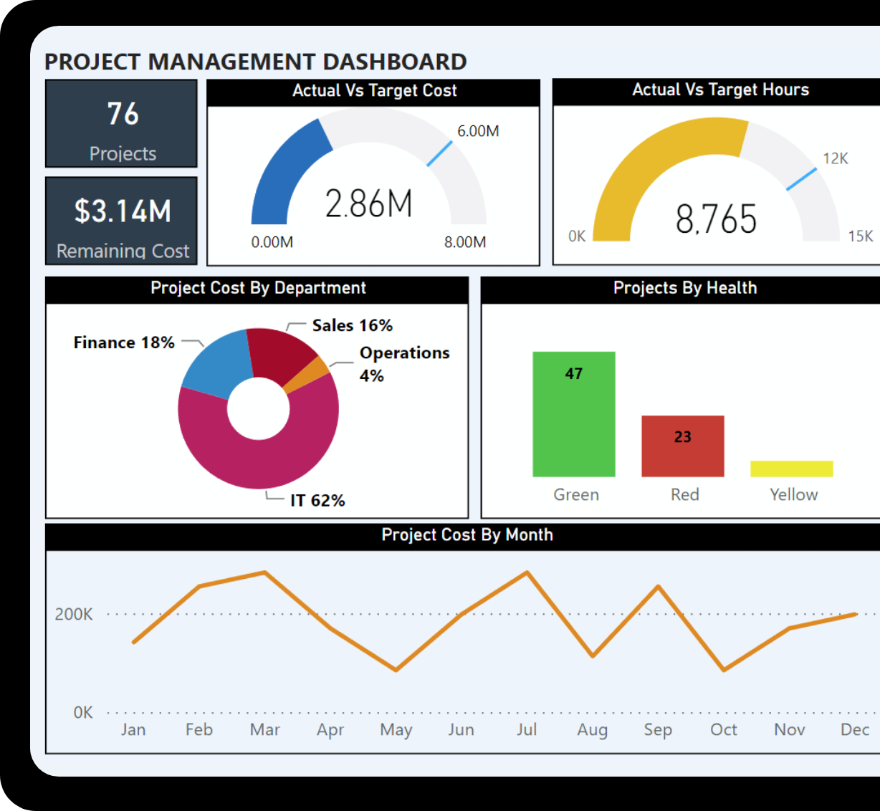The image size is (880, 811).
Task: Click the 2.86M gauge value
Action: 369,203
